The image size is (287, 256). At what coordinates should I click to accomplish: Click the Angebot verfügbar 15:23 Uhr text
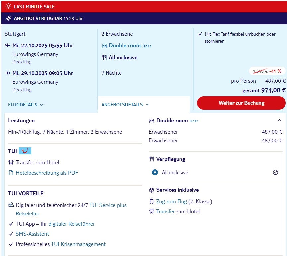tap(48, 18)
